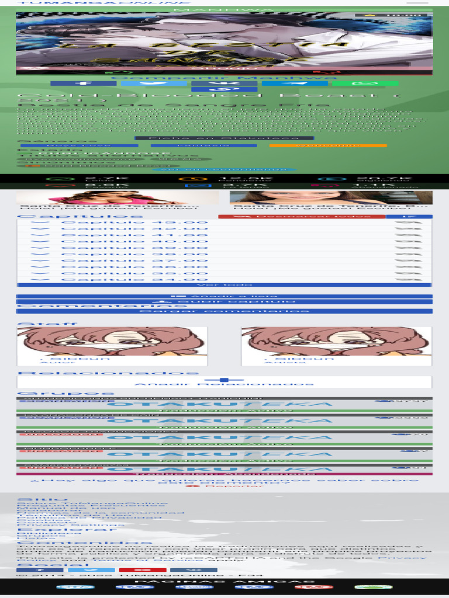Mark series as Abandonado with the thumbs-down icon
Viewport: 449px width, 598px height.
[x=324, y=186]
